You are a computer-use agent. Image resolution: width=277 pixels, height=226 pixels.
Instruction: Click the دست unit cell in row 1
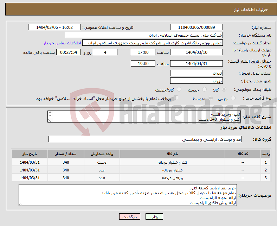tap(102, 162)
